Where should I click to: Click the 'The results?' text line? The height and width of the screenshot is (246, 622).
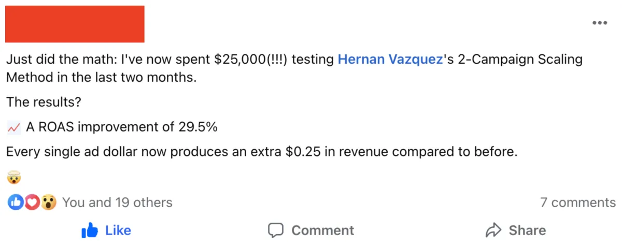pos(44,103)
